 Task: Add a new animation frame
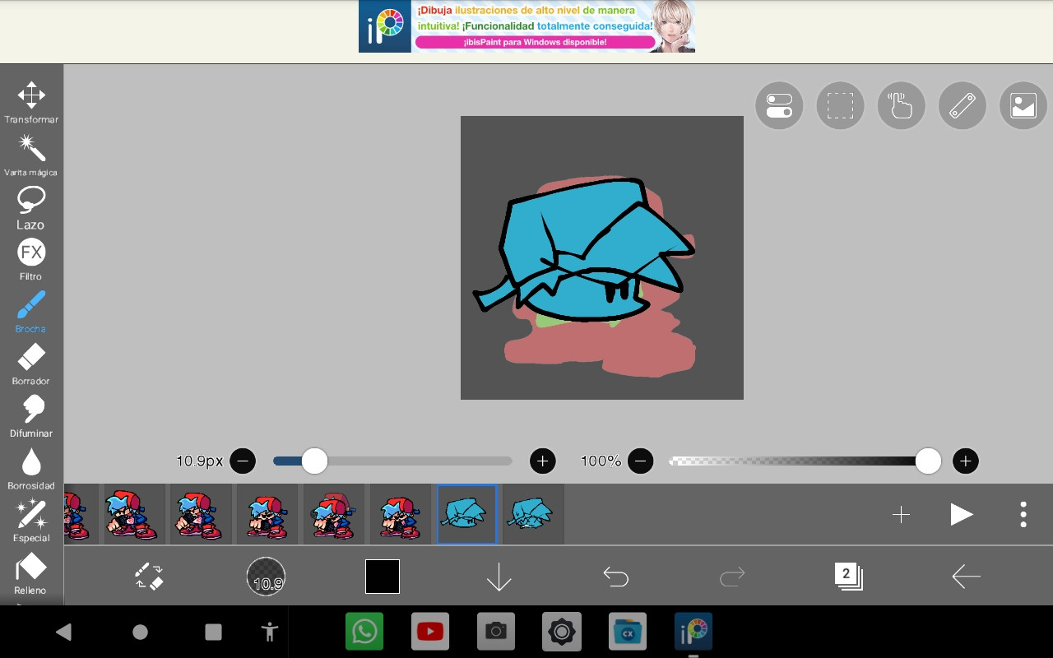[901, 515]
